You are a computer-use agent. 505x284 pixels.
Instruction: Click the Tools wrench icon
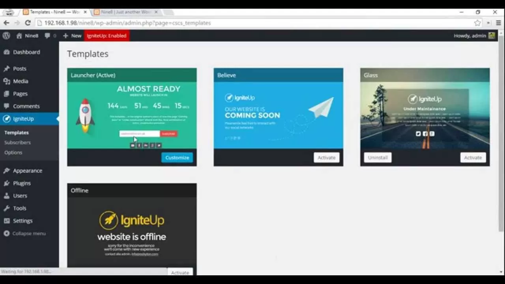pos(6,208)
